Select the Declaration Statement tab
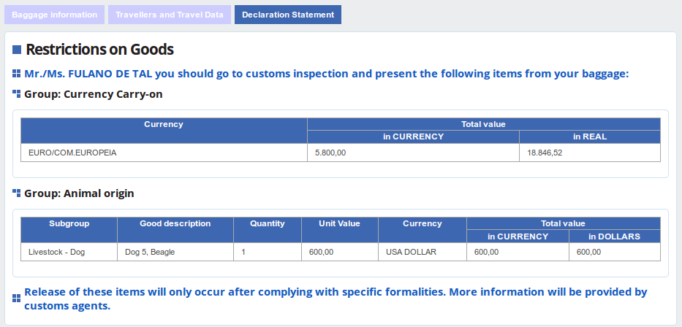This screenshot has height=327, width=682. coord(288,15)
